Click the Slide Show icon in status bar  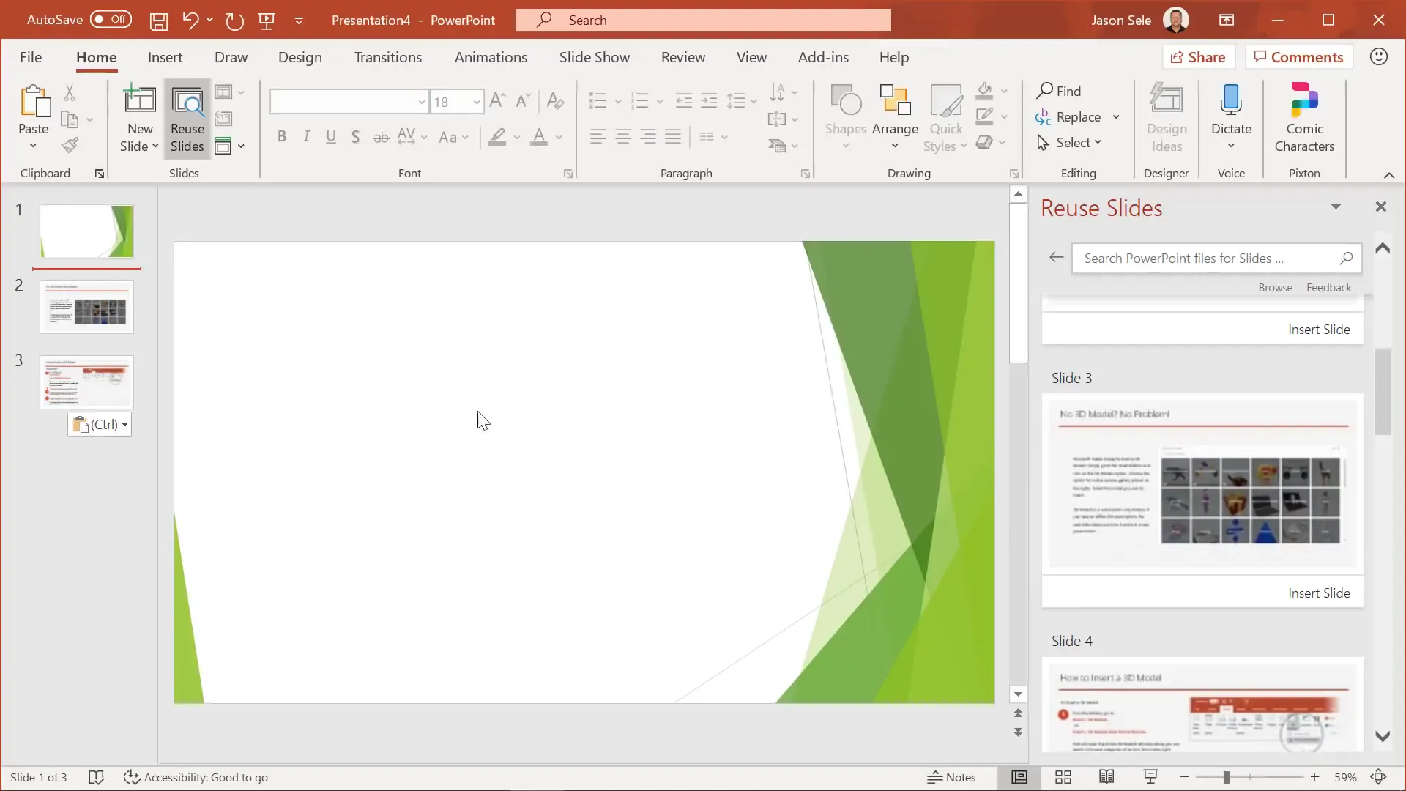(x=1150, y=777)
